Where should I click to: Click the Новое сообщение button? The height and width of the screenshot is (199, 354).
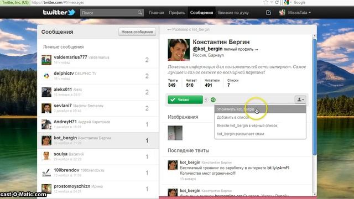click(x=137, y=32)
